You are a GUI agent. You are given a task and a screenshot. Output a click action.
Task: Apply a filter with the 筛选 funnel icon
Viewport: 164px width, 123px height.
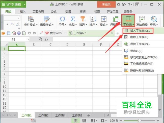point(83,19)
